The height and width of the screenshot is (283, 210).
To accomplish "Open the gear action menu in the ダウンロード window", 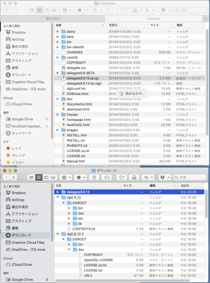I will [81, 177].
